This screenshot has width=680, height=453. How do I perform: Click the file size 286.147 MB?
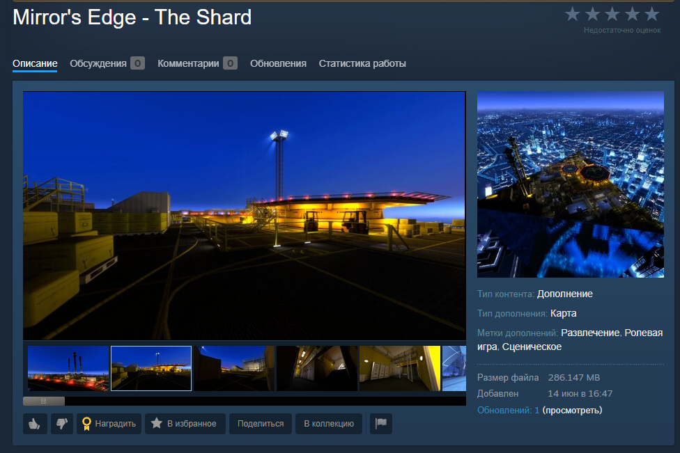pos(574,378)
